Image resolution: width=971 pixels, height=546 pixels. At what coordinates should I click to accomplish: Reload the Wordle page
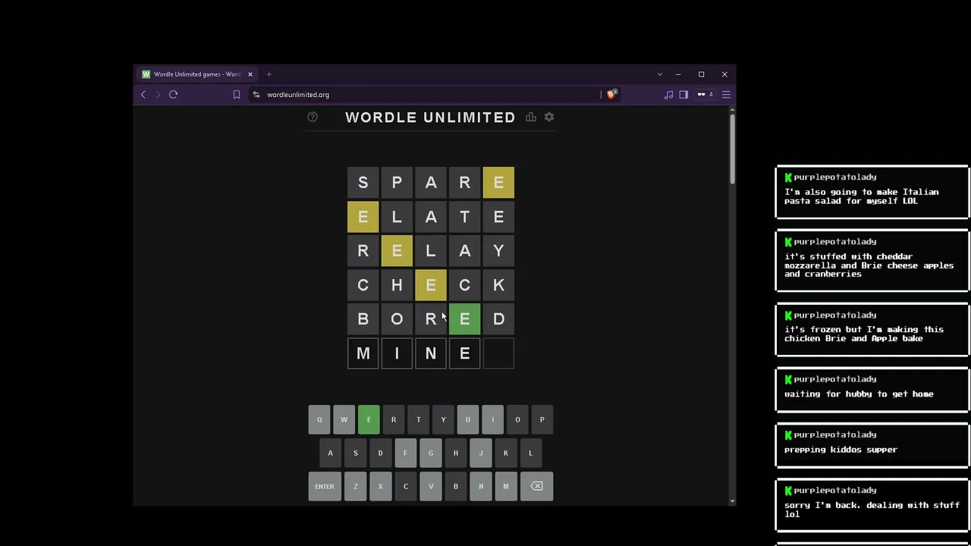coord(174,95)
